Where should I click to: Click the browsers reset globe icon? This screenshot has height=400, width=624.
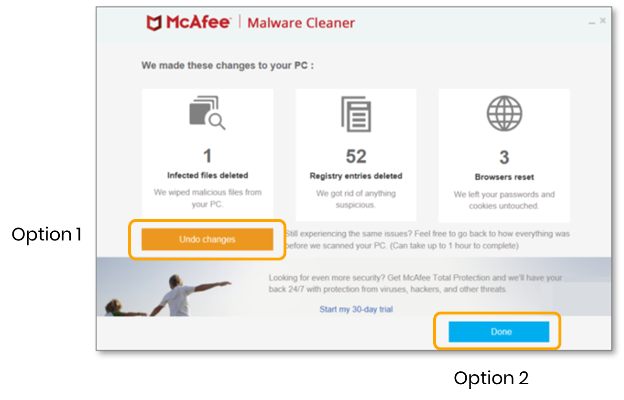[504, 114]
